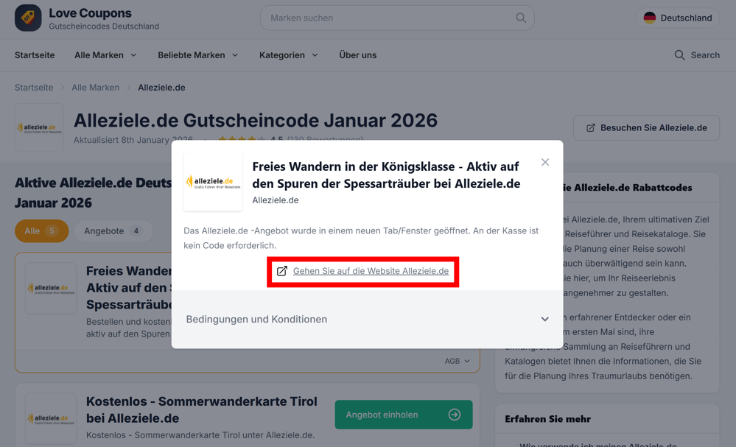Open the Über uns page
Screen dimensions: 736x447
click(x=357, y=55)
